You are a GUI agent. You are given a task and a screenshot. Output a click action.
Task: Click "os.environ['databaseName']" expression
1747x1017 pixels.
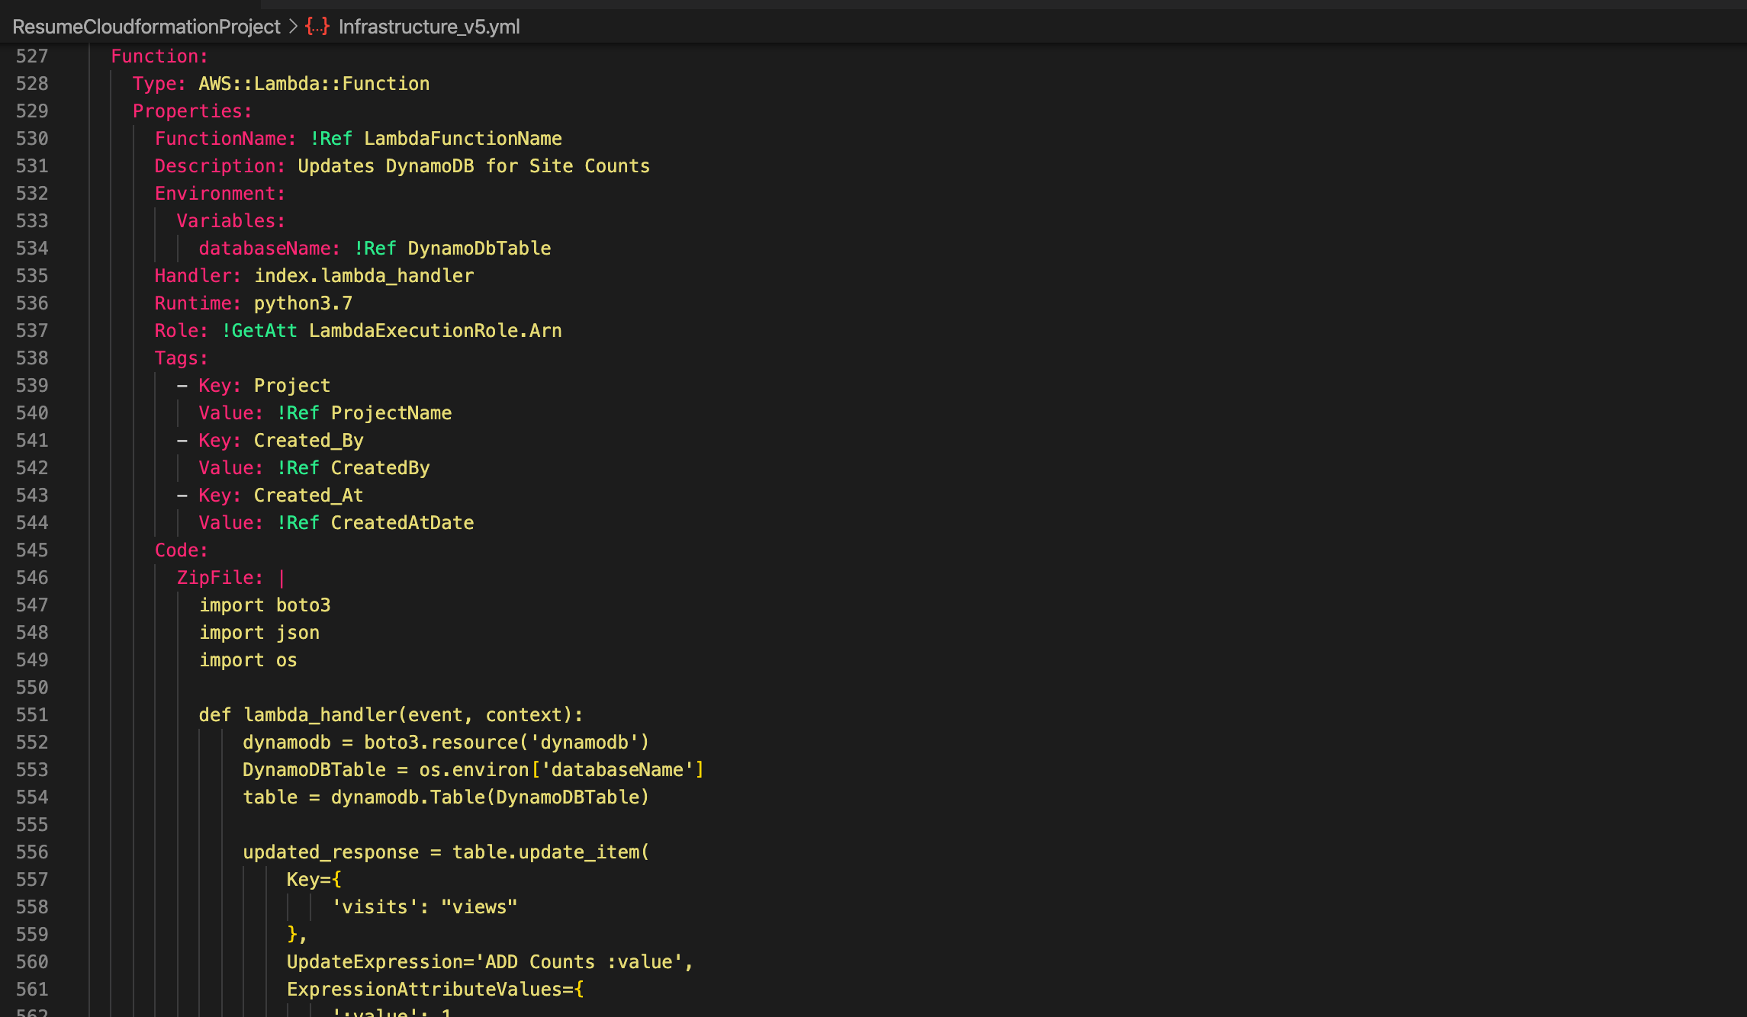point(561,770)
